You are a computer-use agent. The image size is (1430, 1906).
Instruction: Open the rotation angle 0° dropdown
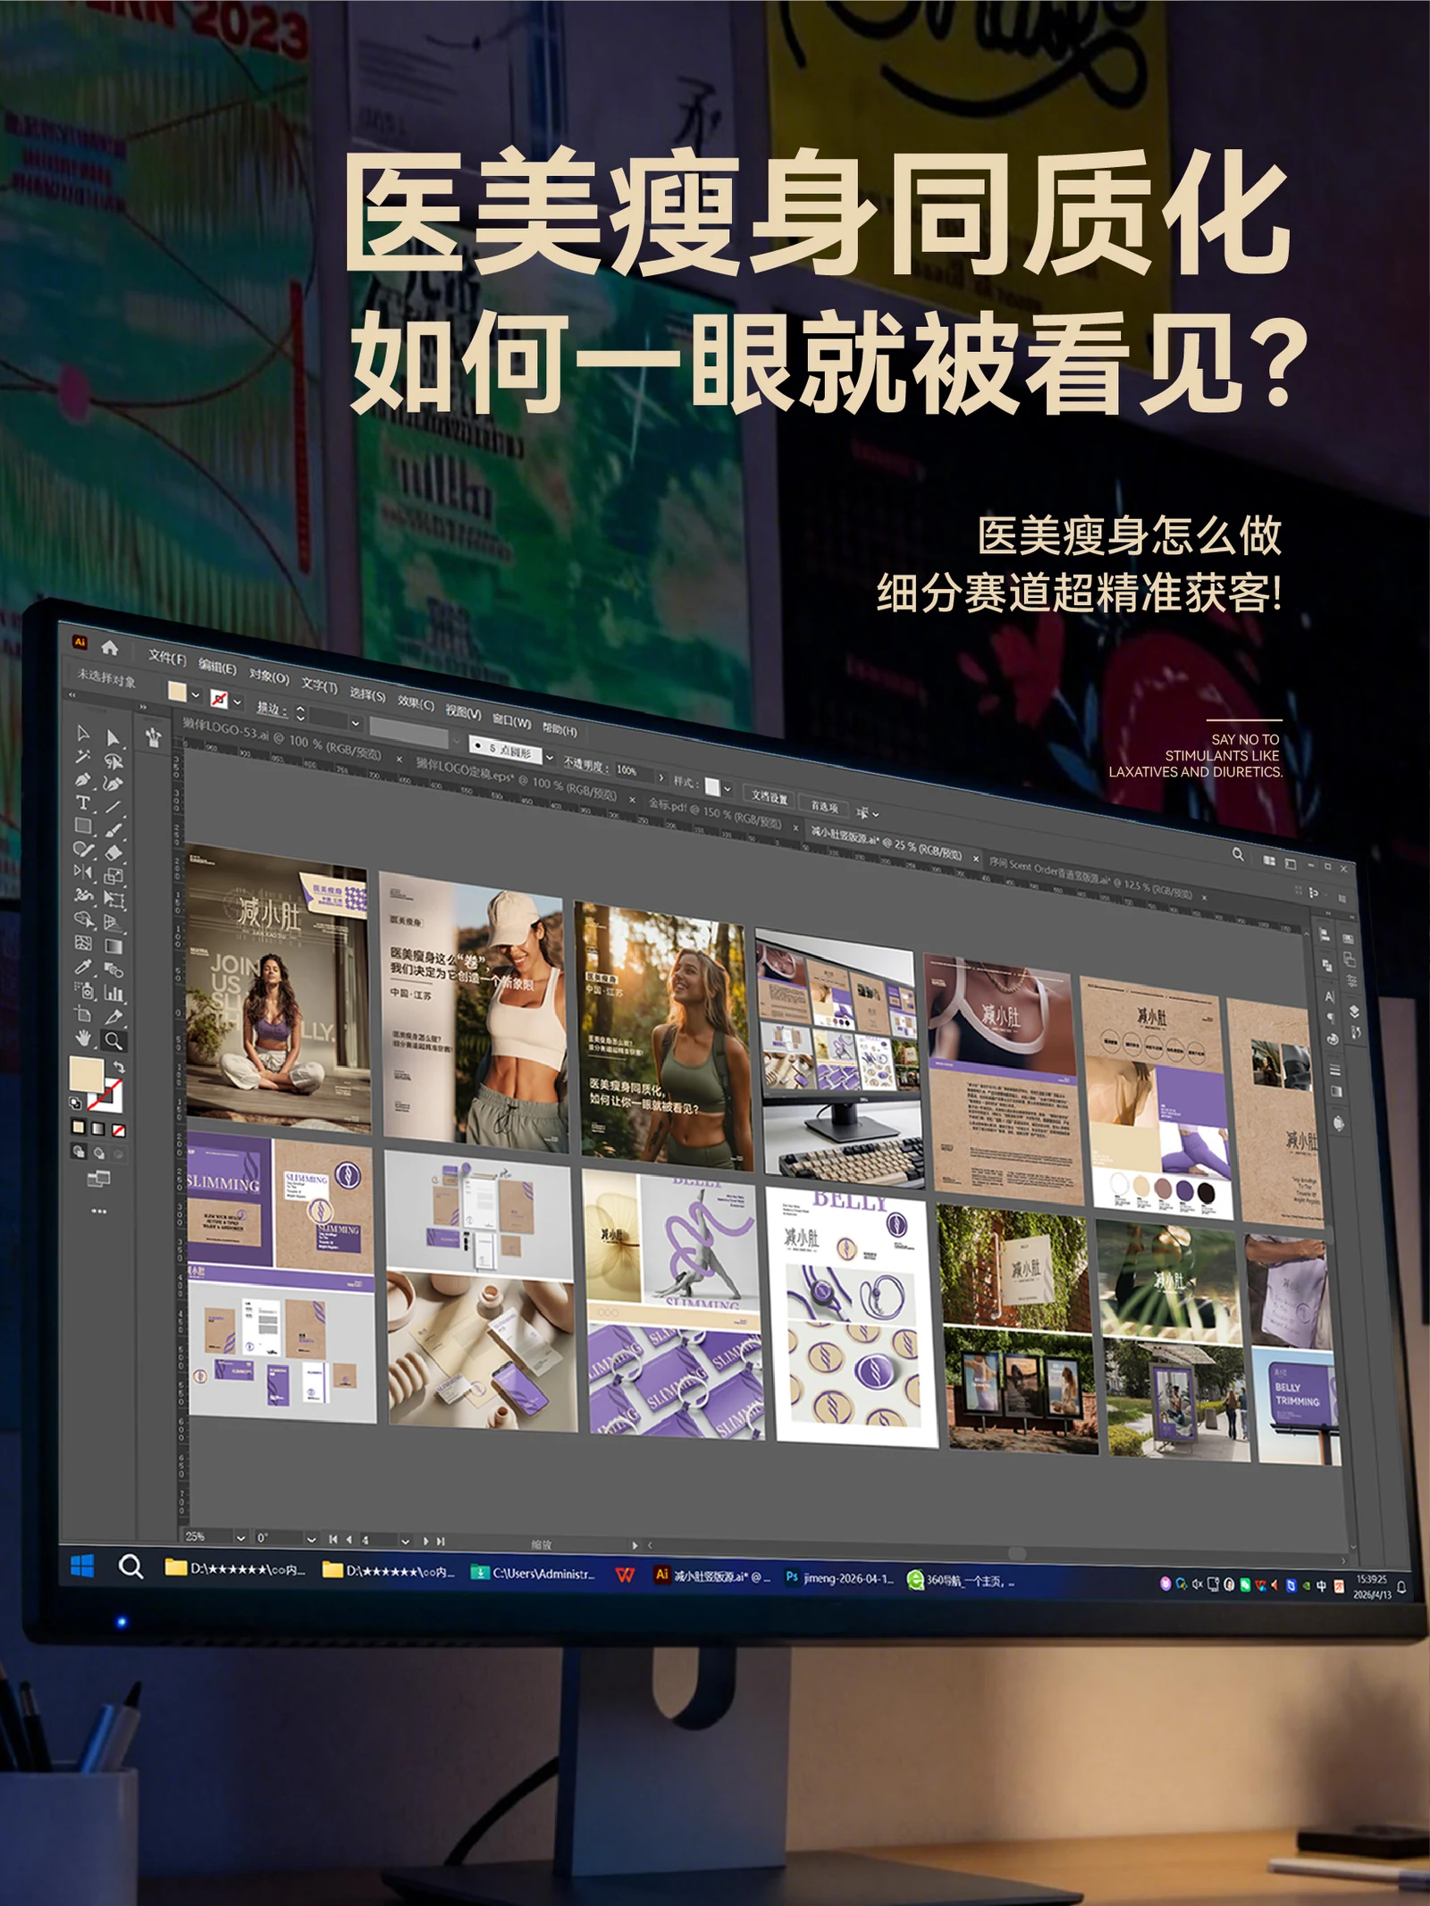[x=311, y=1539]
